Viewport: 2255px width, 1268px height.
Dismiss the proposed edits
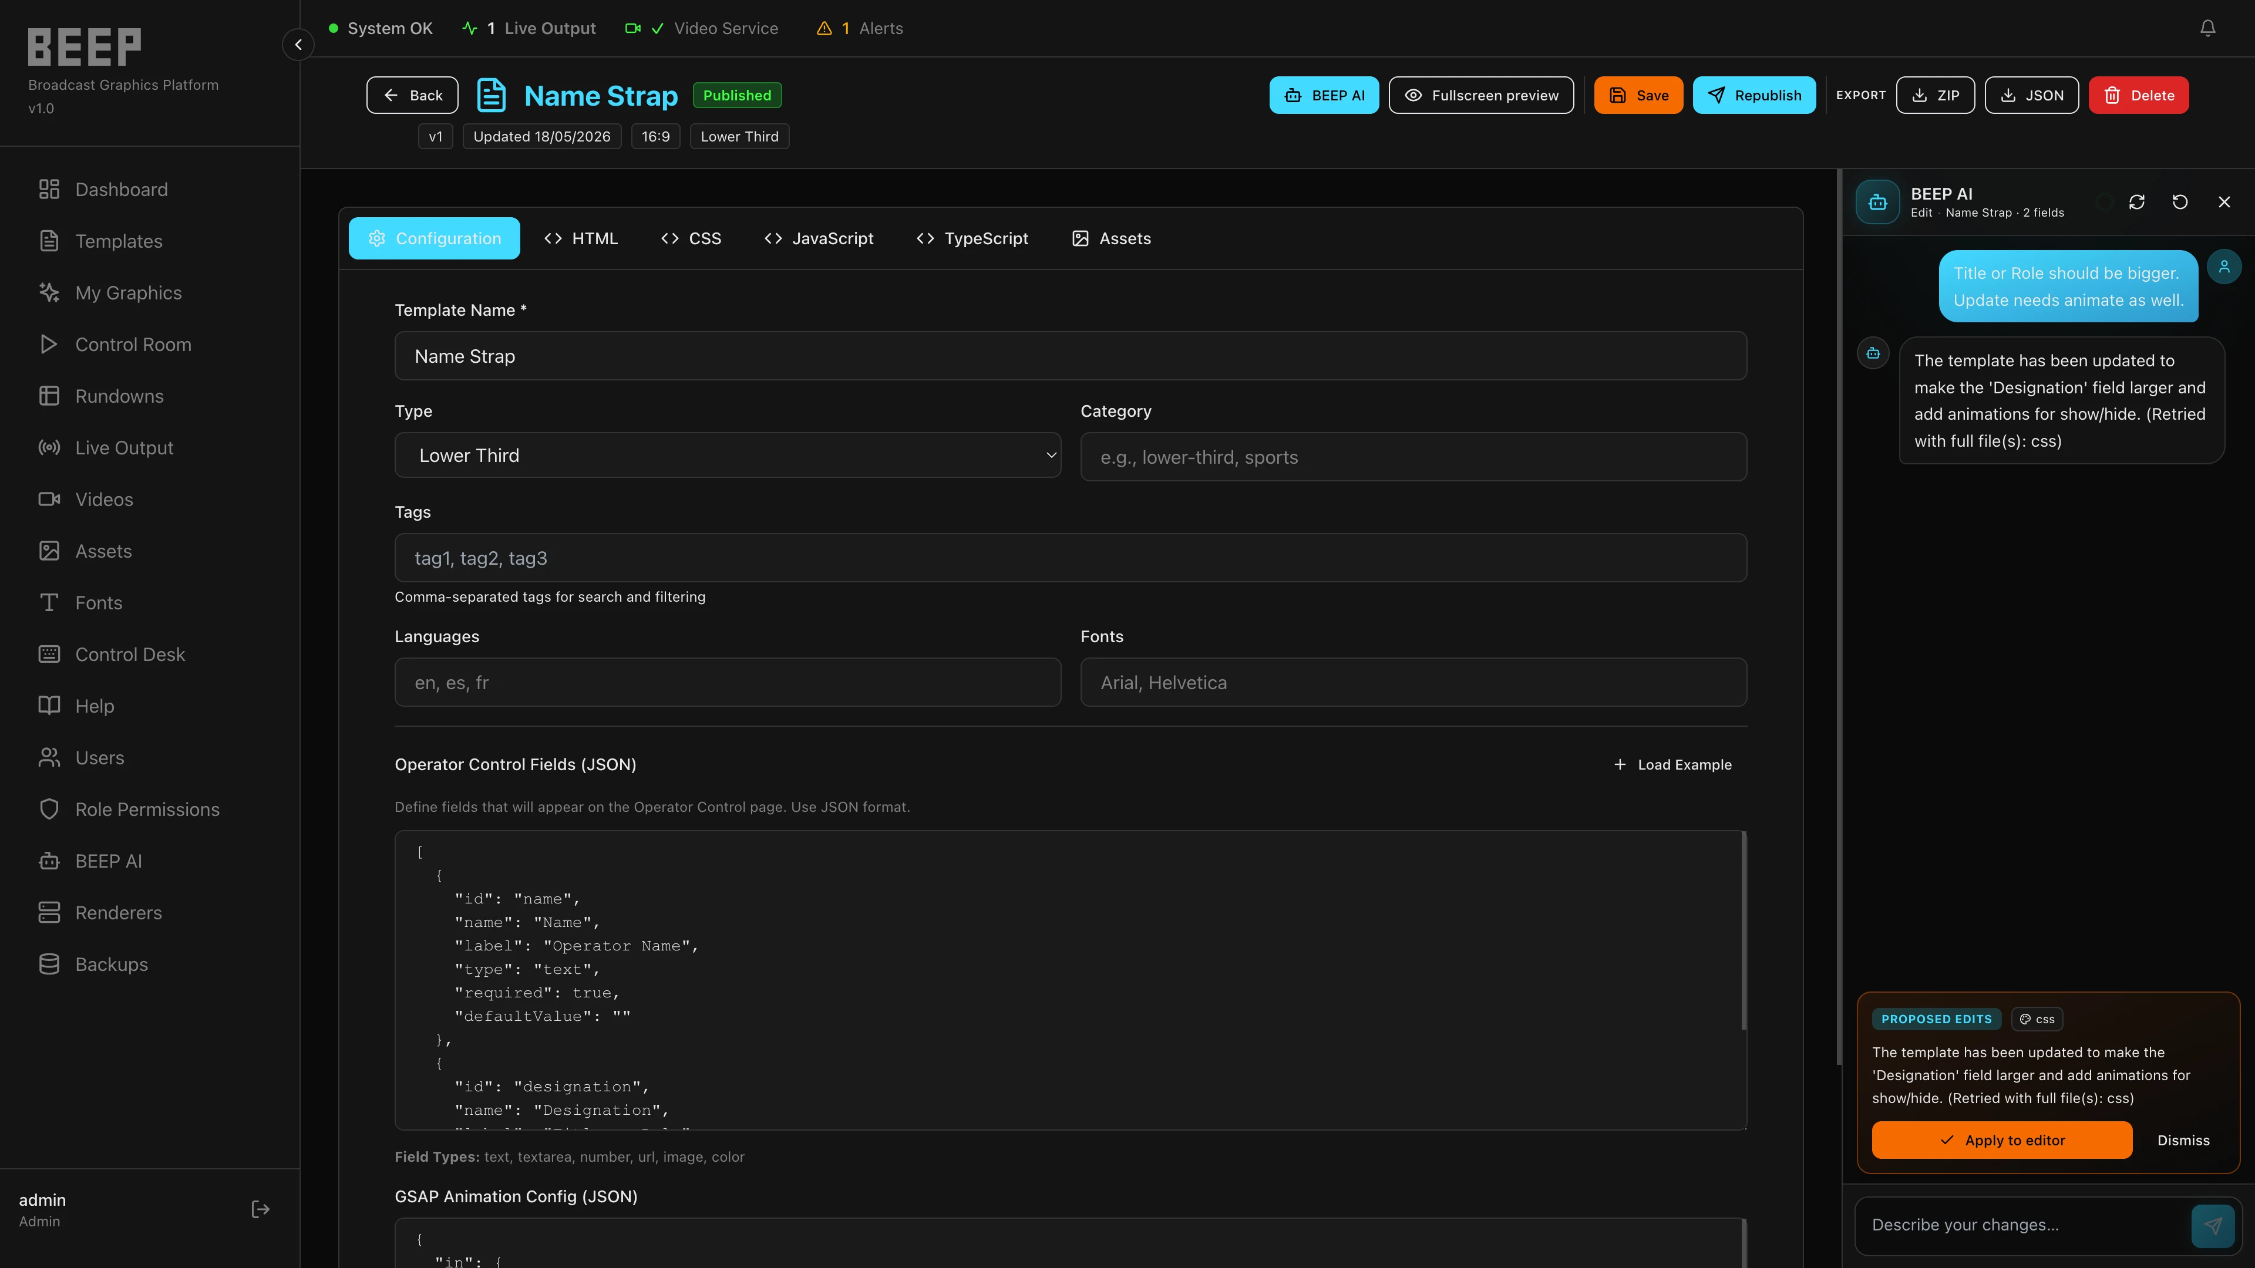point(2183,1140)
